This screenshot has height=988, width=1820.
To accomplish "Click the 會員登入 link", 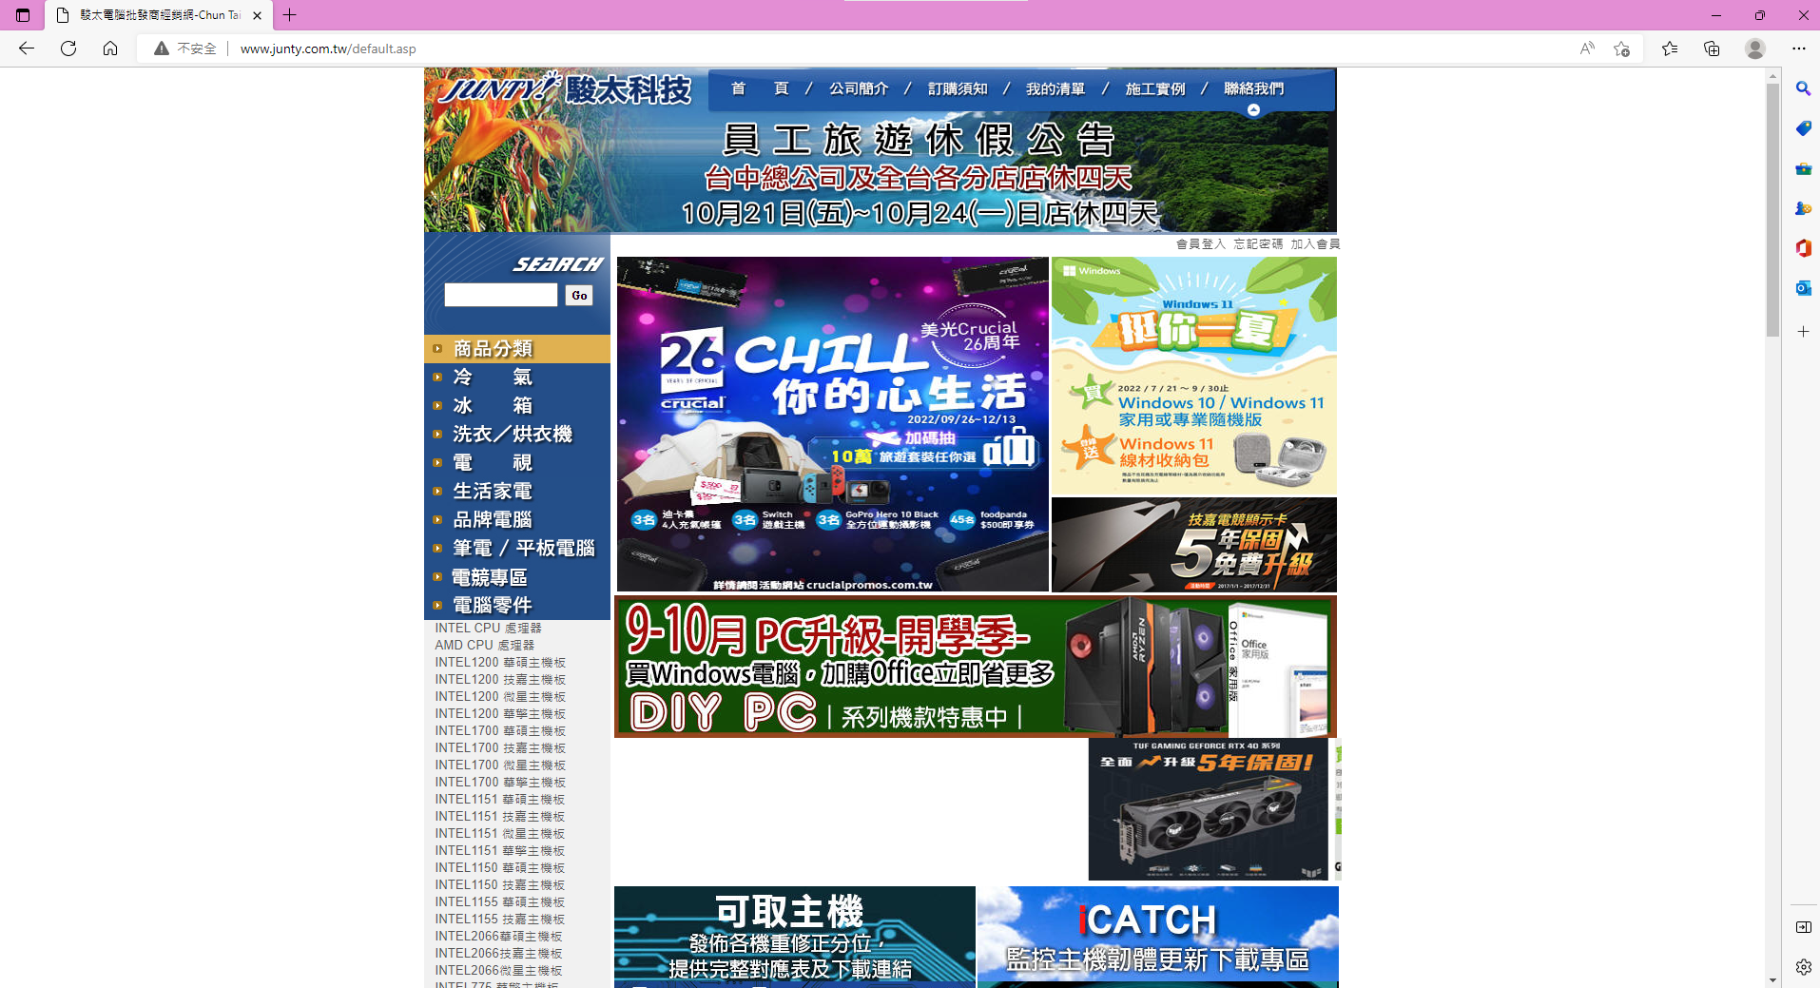I will (x=1201, y=244).
